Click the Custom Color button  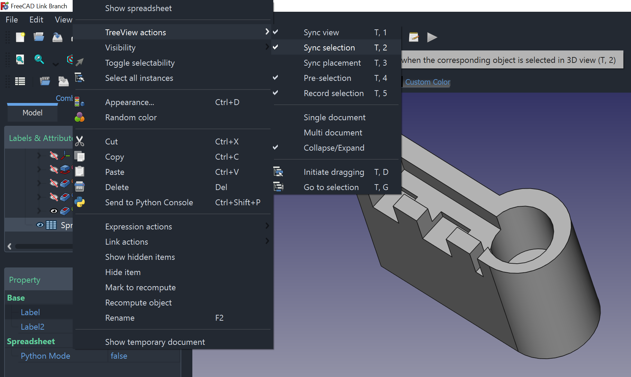pyautogui.click(x=427, y=82)
